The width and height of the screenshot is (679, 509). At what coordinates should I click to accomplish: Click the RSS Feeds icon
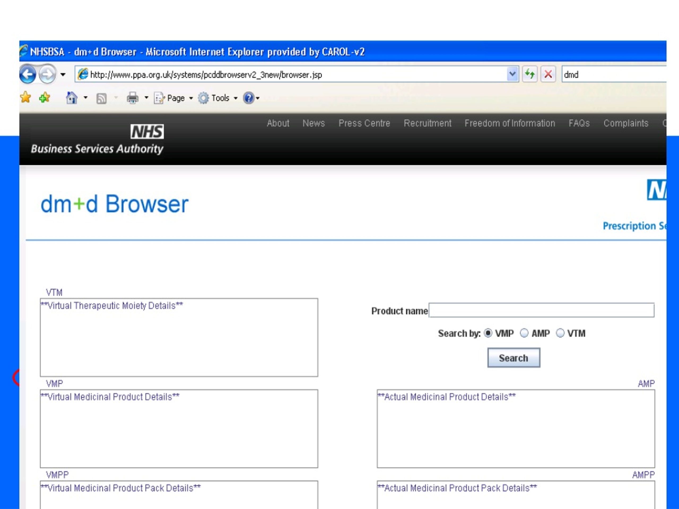tap(101, 99)
